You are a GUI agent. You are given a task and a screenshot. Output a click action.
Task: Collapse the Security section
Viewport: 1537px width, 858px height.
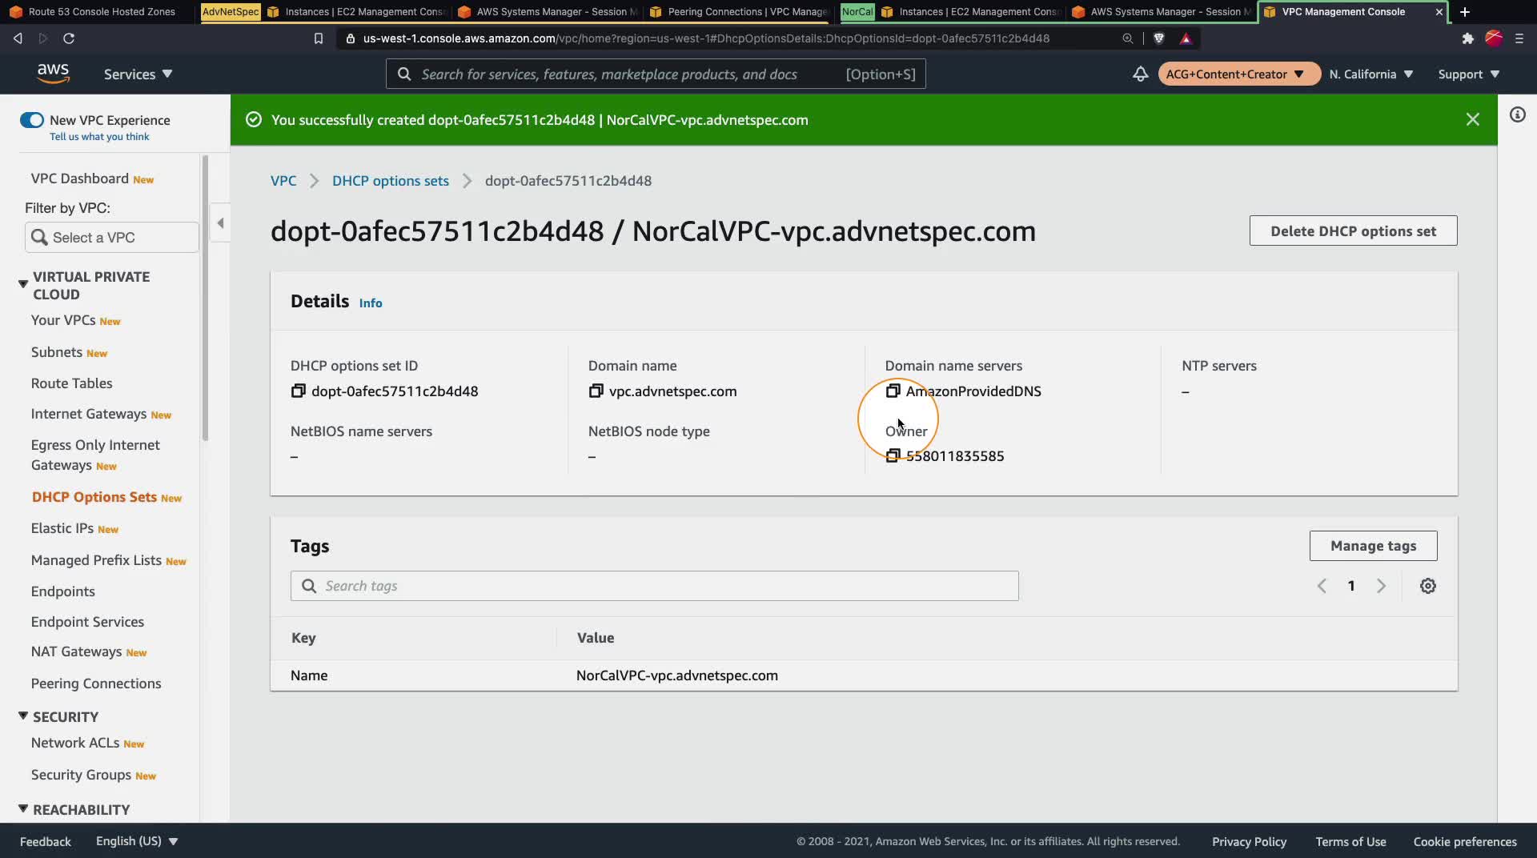tap(23, 716)
